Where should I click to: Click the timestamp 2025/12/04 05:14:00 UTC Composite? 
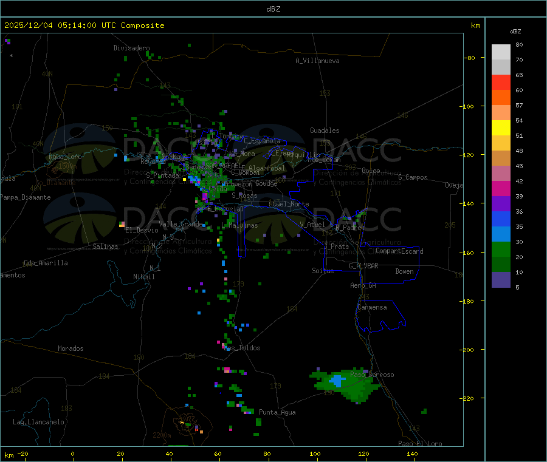coord(84,25)
